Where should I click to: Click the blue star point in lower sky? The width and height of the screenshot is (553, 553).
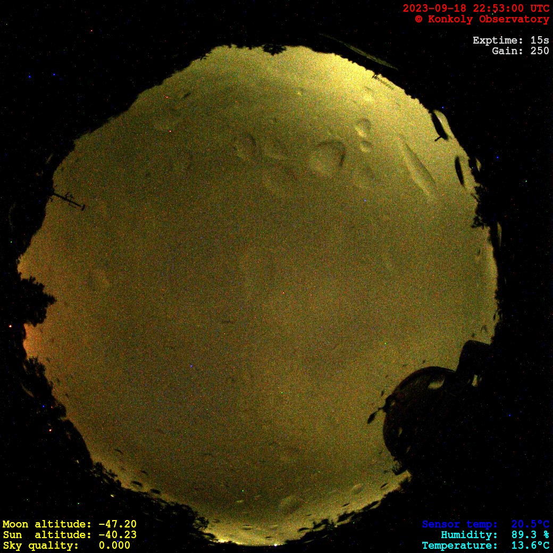(191, 366)
